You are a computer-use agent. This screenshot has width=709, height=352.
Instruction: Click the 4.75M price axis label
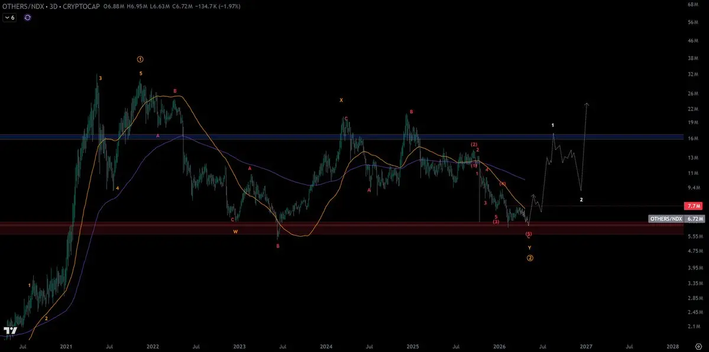coord(694,251)
